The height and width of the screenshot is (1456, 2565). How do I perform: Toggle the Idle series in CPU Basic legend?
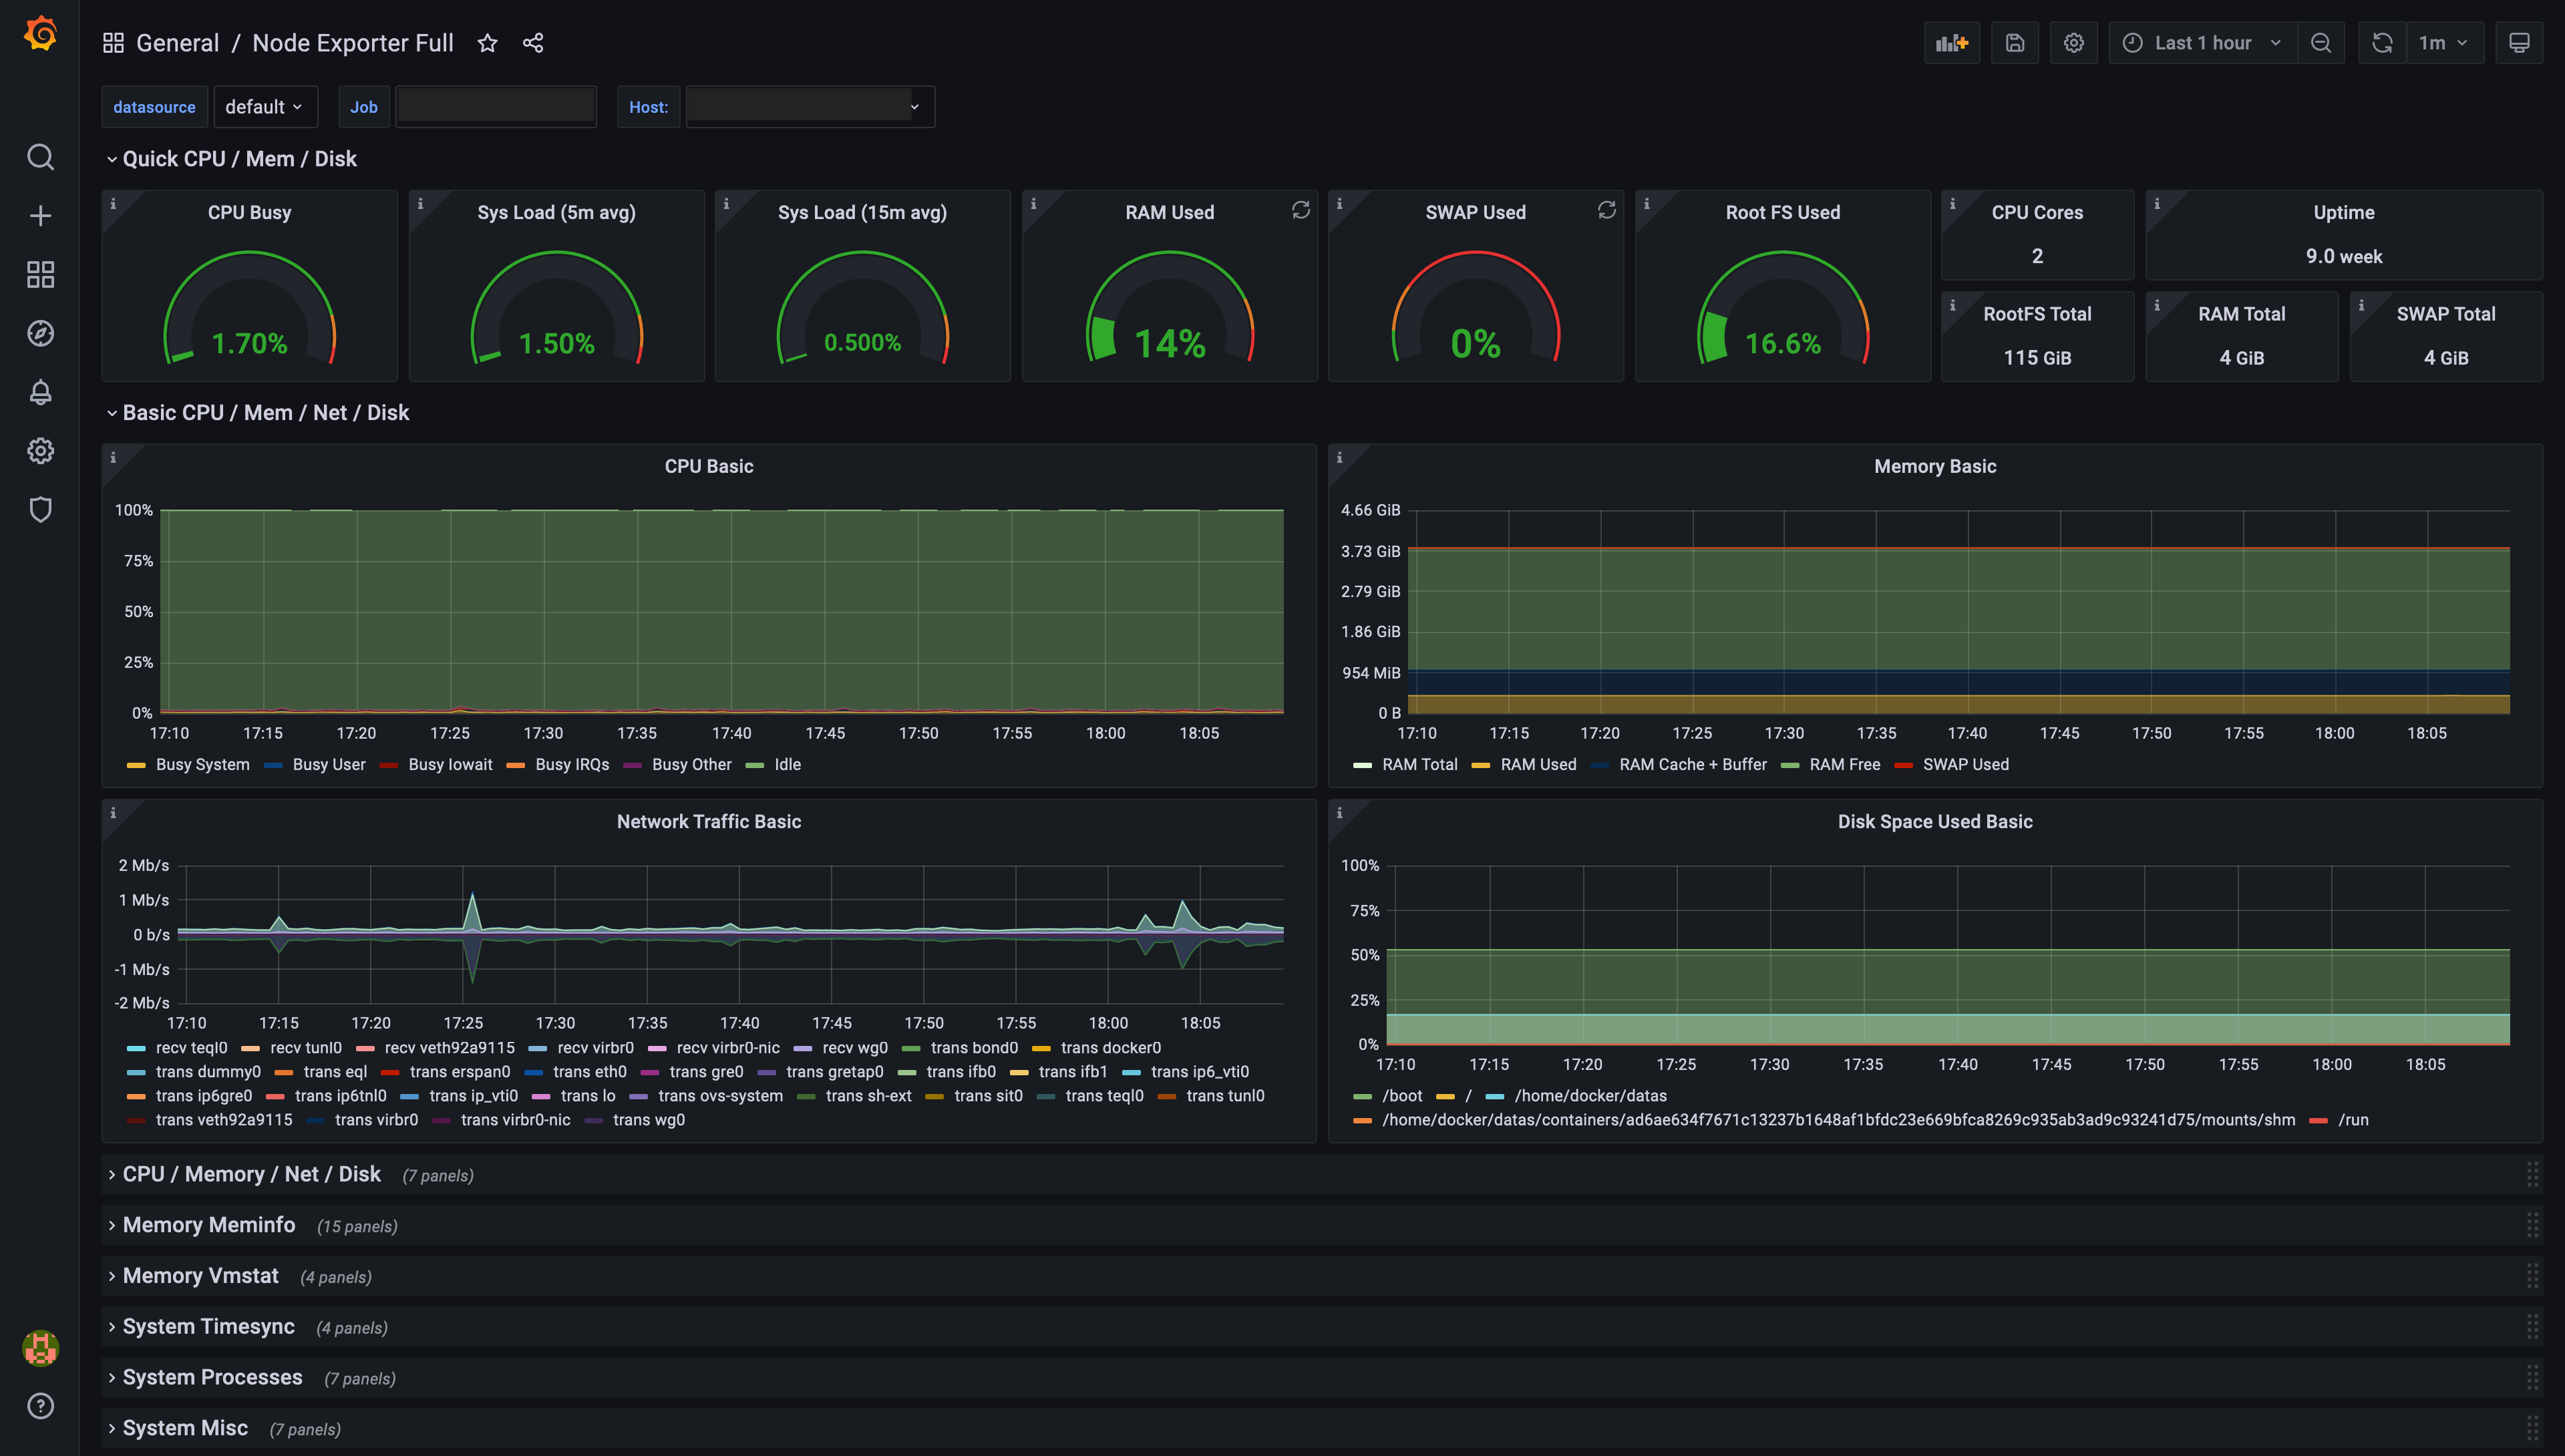click(x=787, y=764)
